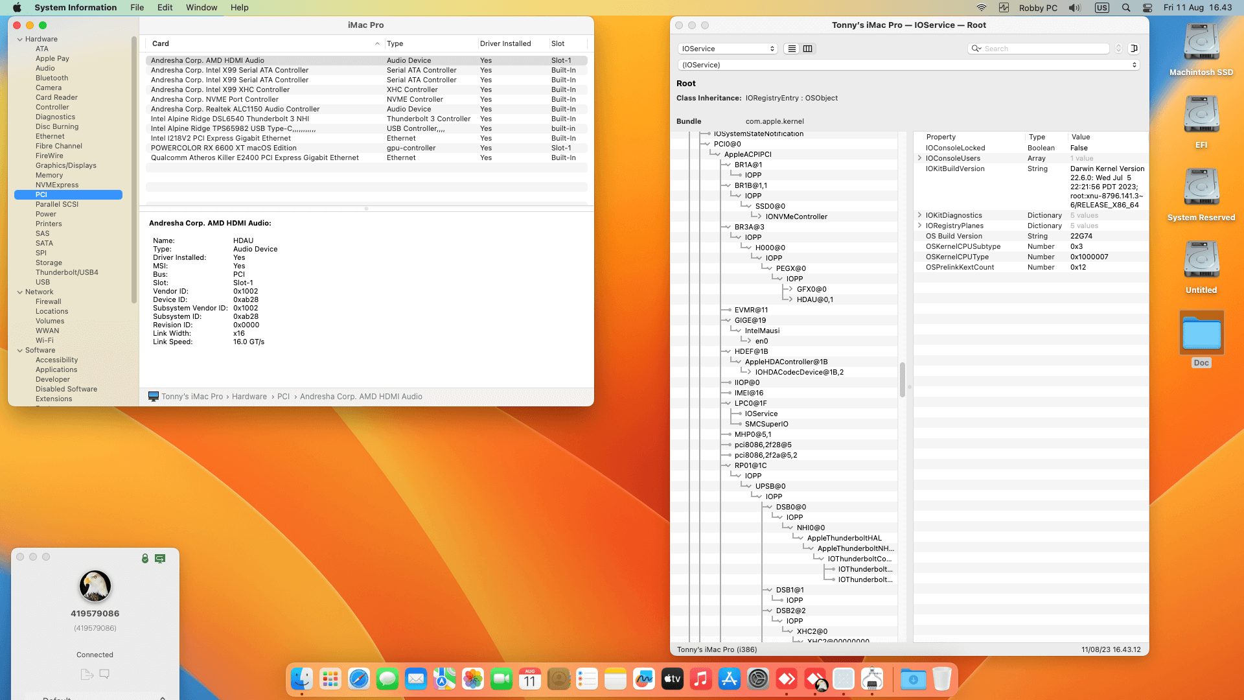Click the Wi-Fi status icon
This screenshot has width=1244, height=700.
[x=982, y=8]
